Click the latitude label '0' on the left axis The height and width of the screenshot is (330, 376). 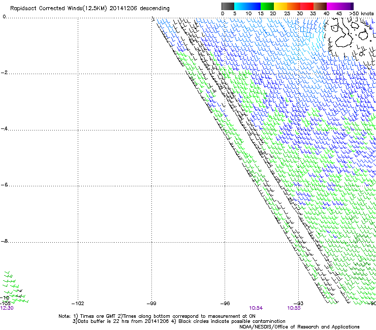tap(4, 17)
